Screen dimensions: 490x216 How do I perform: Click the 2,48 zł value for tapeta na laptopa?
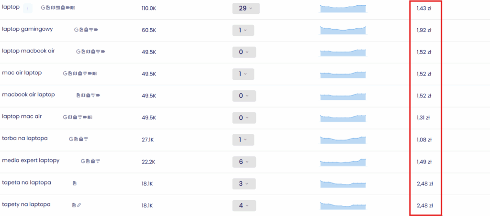(x=425, y=184)
